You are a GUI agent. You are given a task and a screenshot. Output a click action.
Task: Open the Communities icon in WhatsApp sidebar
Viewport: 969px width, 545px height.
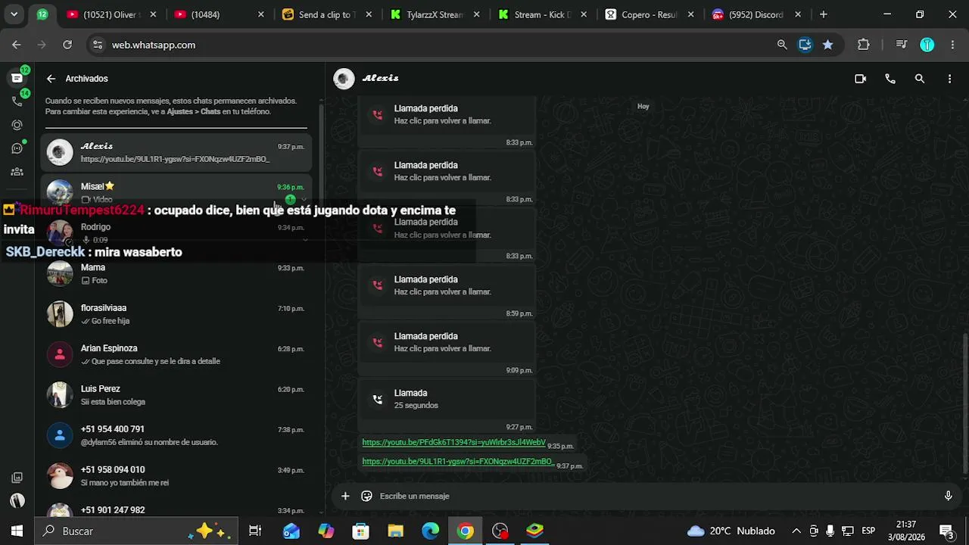tap(17, 172)
